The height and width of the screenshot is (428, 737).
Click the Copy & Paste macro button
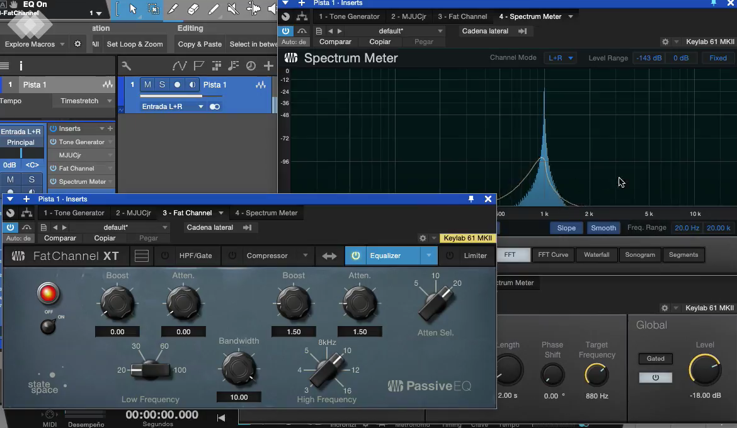point(200,44)
